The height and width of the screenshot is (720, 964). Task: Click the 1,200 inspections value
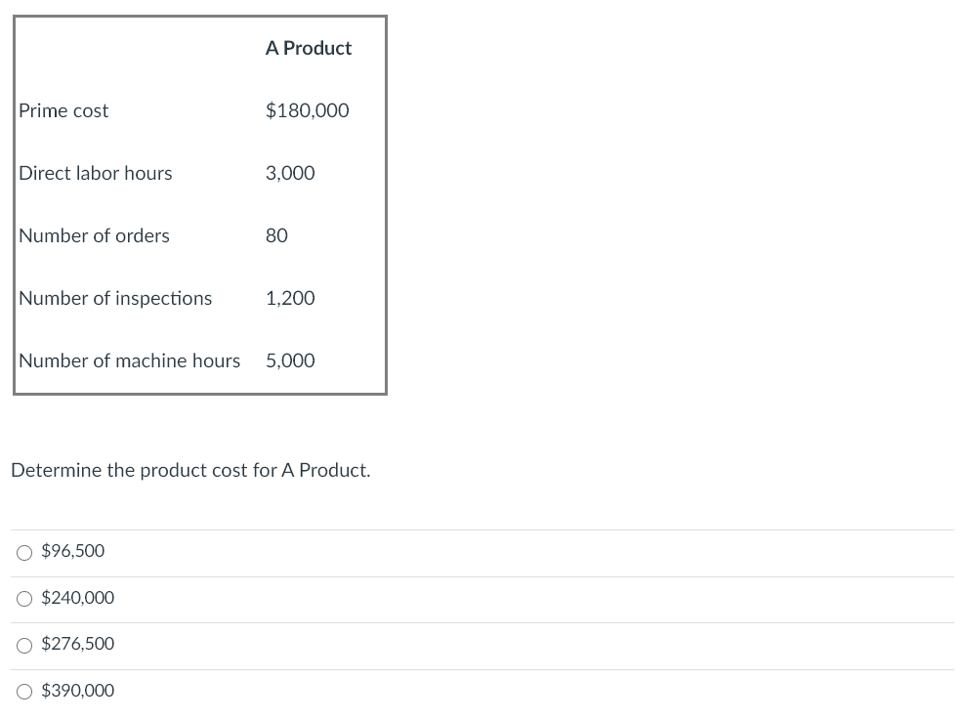point(290,298)
